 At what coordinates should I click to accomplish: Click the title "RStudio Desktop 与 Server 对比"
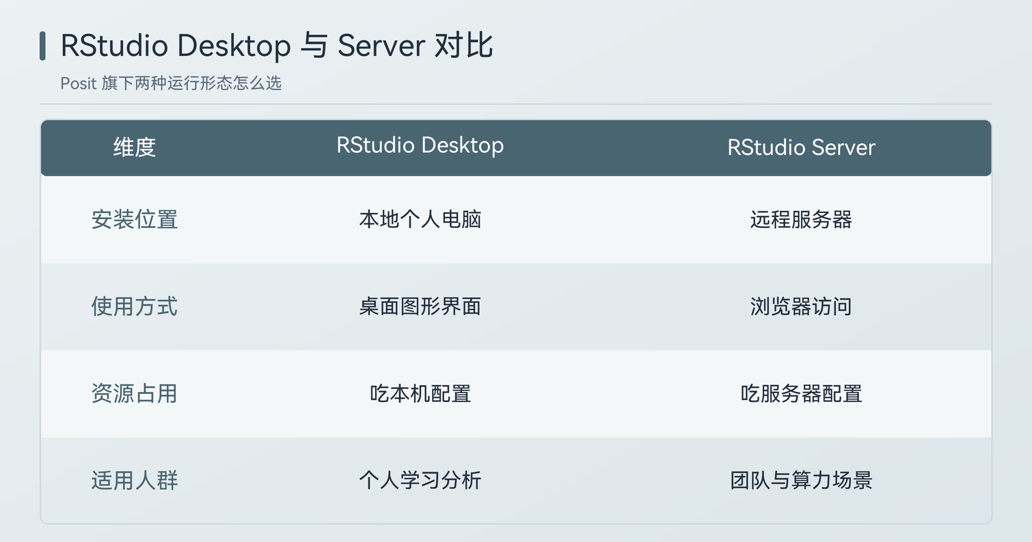pos(277,46)
